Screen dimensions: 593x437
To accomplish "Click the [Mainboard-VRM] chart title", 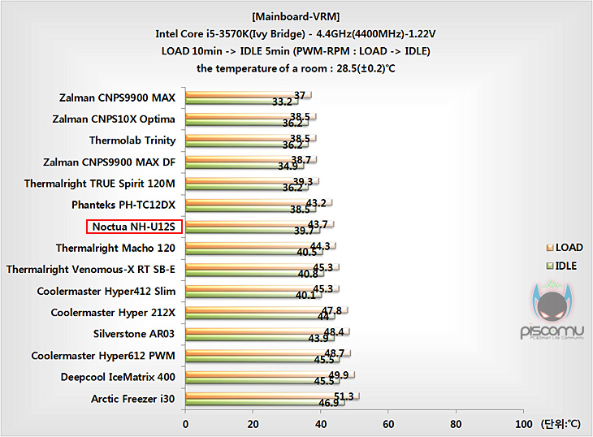I will [296, 16].
